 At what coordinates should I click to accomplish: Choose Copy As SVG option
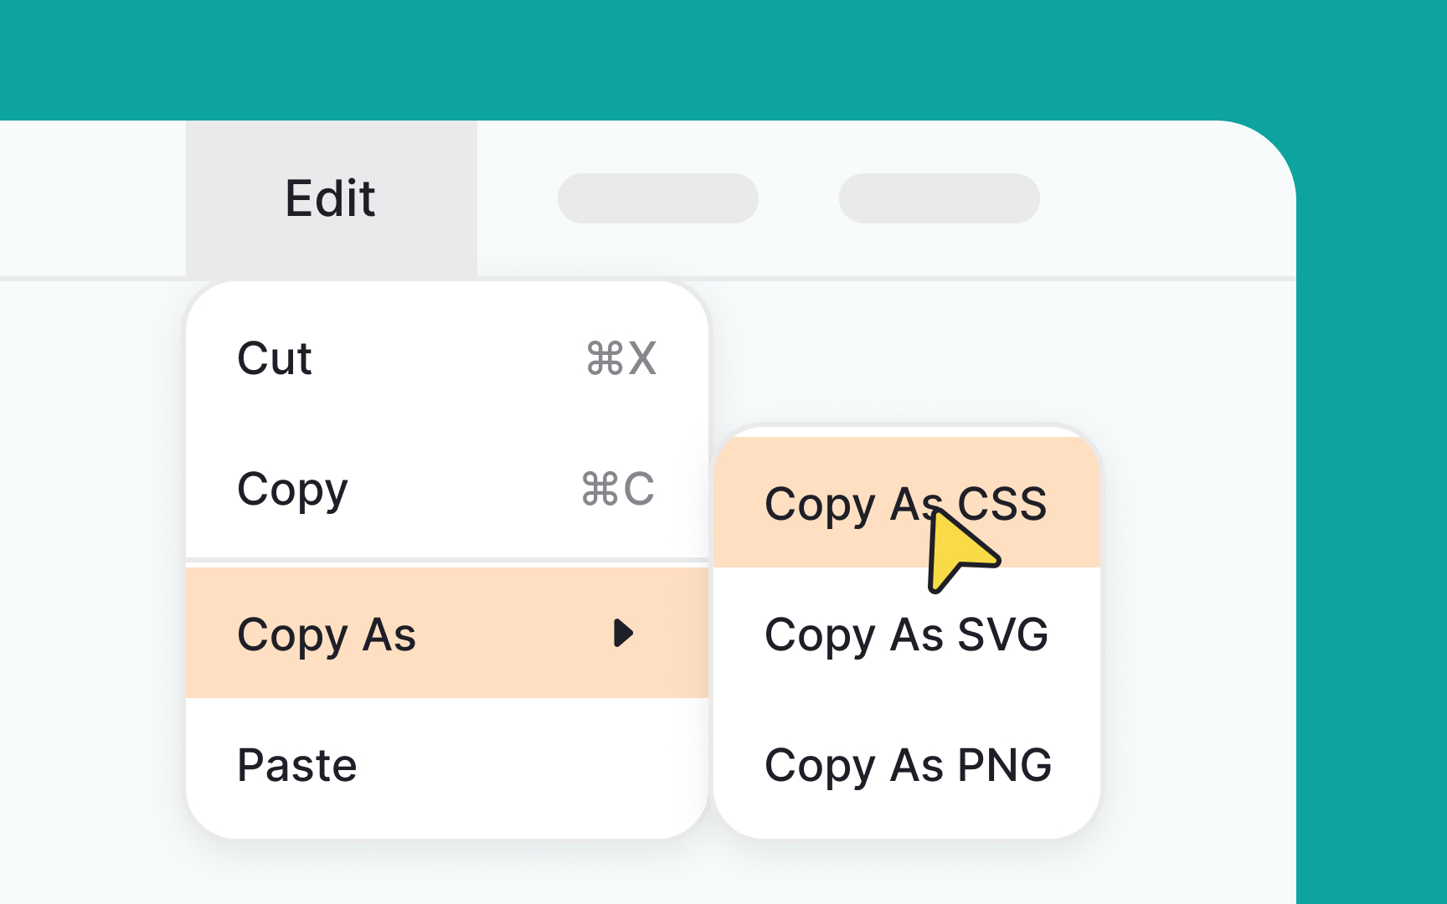(x=906, y=634)
